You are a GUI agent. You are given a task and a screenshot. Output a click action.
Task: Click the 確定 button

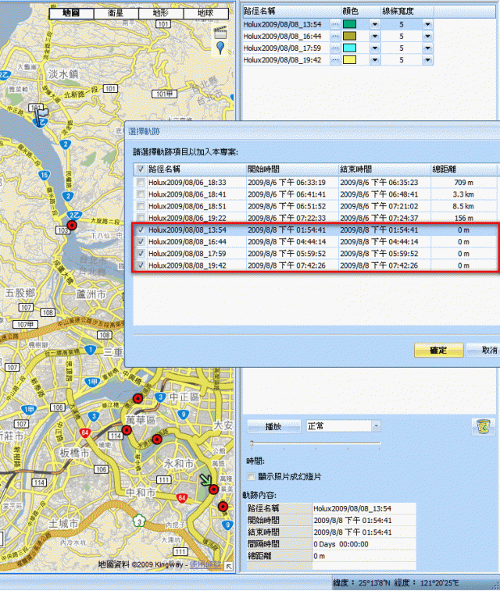point(438,350)
